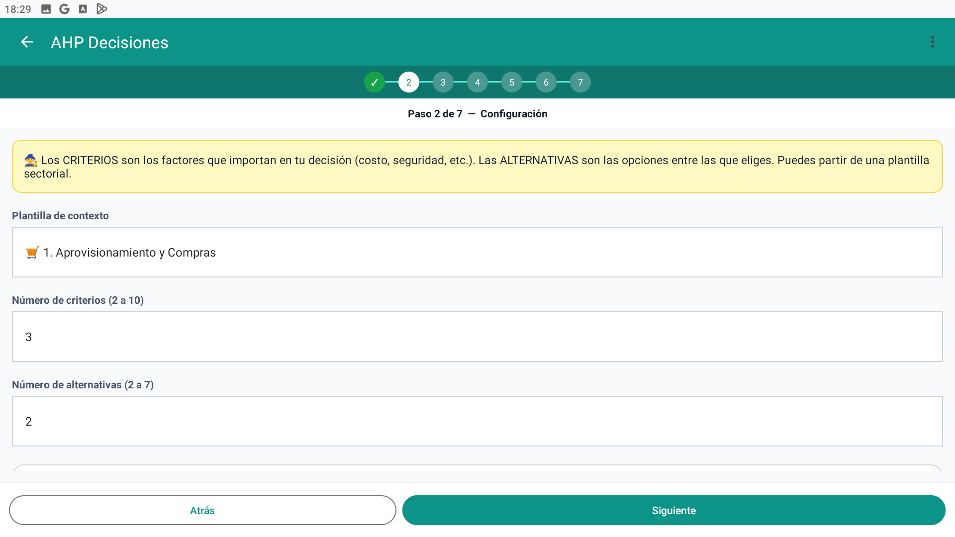Click the "Paso 2 de 7 — Configuración" heading
The image size is (955, 537).
[477, 114]
